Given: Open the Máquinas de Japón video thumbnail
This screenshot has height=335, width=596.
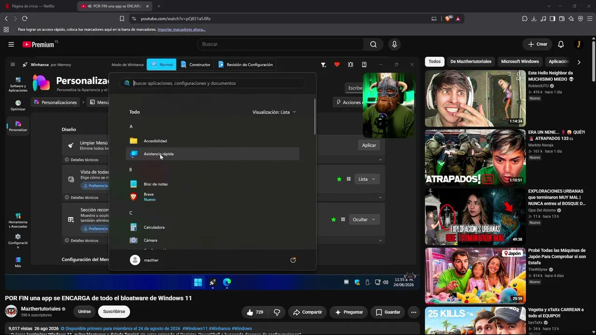Looking at the screenshot, I should click(x=475, y=275).
